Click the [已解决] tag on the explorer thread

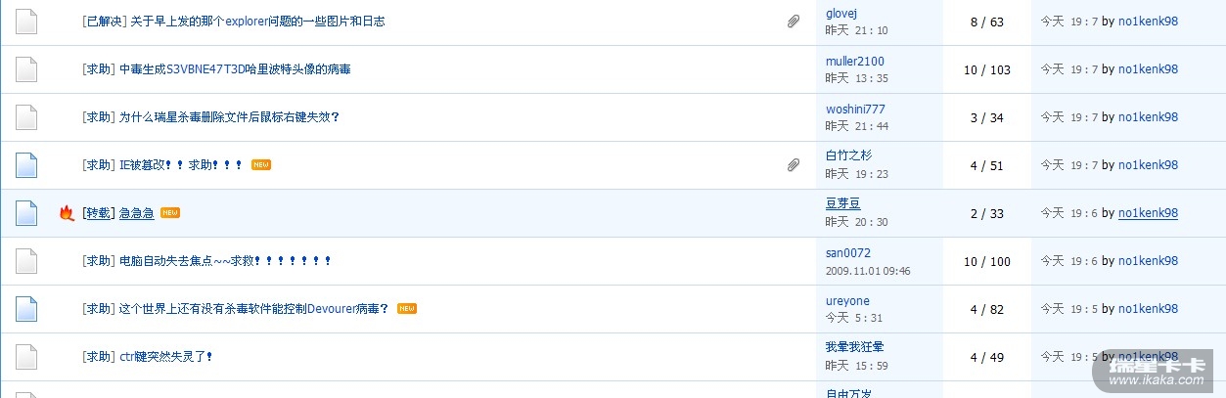pyautogui.click(x=105, y=22)
